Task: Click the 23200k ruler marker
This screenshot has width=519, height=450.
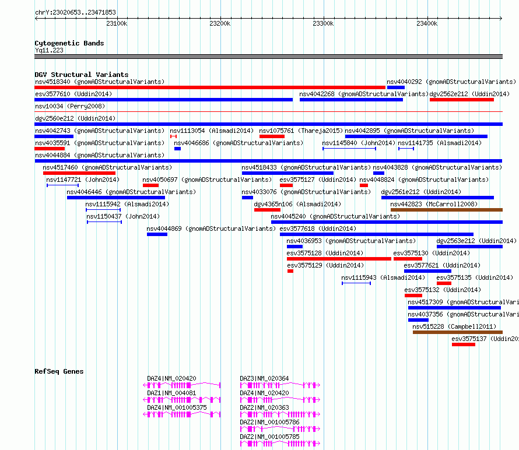Action: [220, 23]
